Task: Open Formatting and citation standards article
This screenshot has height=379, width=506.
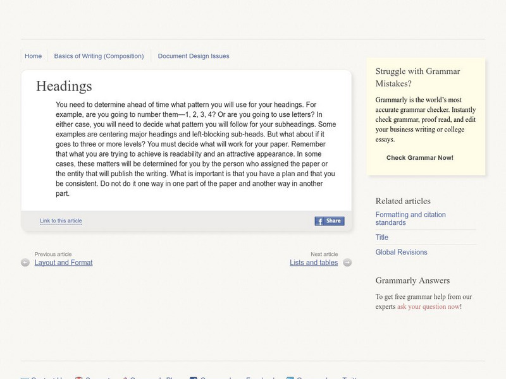Action: [410, 219]
